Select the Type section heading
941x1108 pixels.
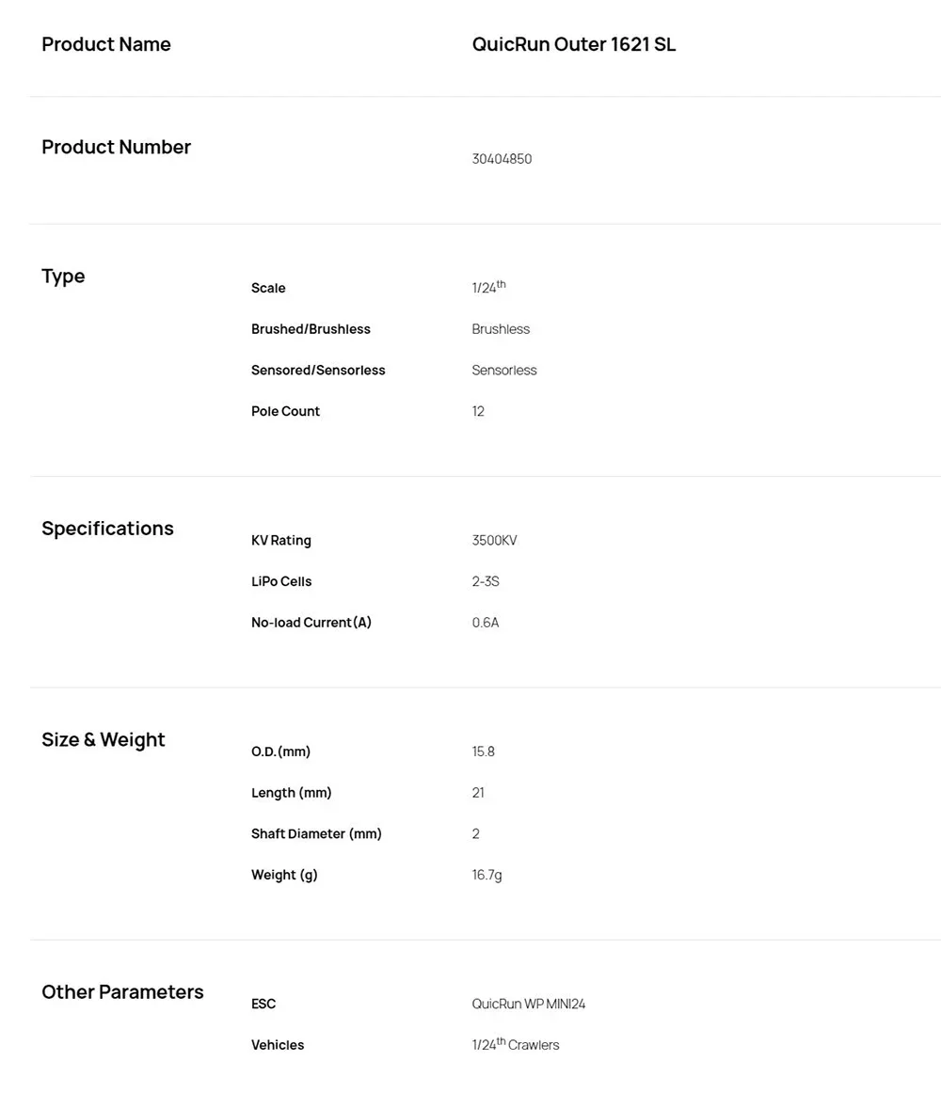(63, 277)
